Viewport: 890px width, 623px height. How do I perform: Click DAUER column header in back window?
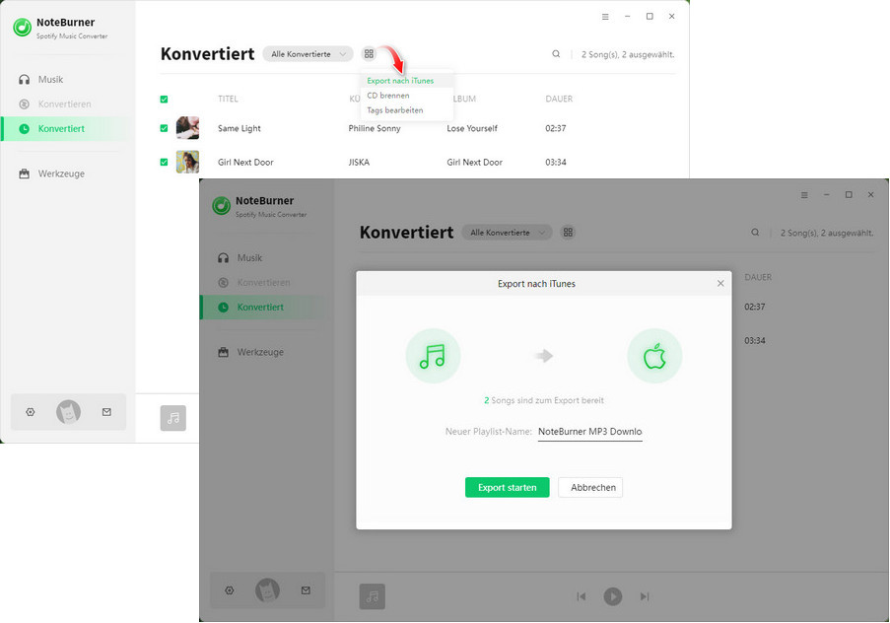click(x=559, y=99)
